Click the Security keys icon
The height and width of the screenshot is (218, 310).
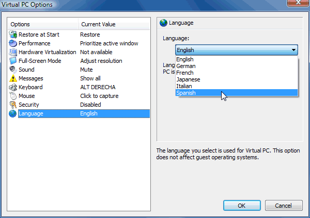pos(13,105)
